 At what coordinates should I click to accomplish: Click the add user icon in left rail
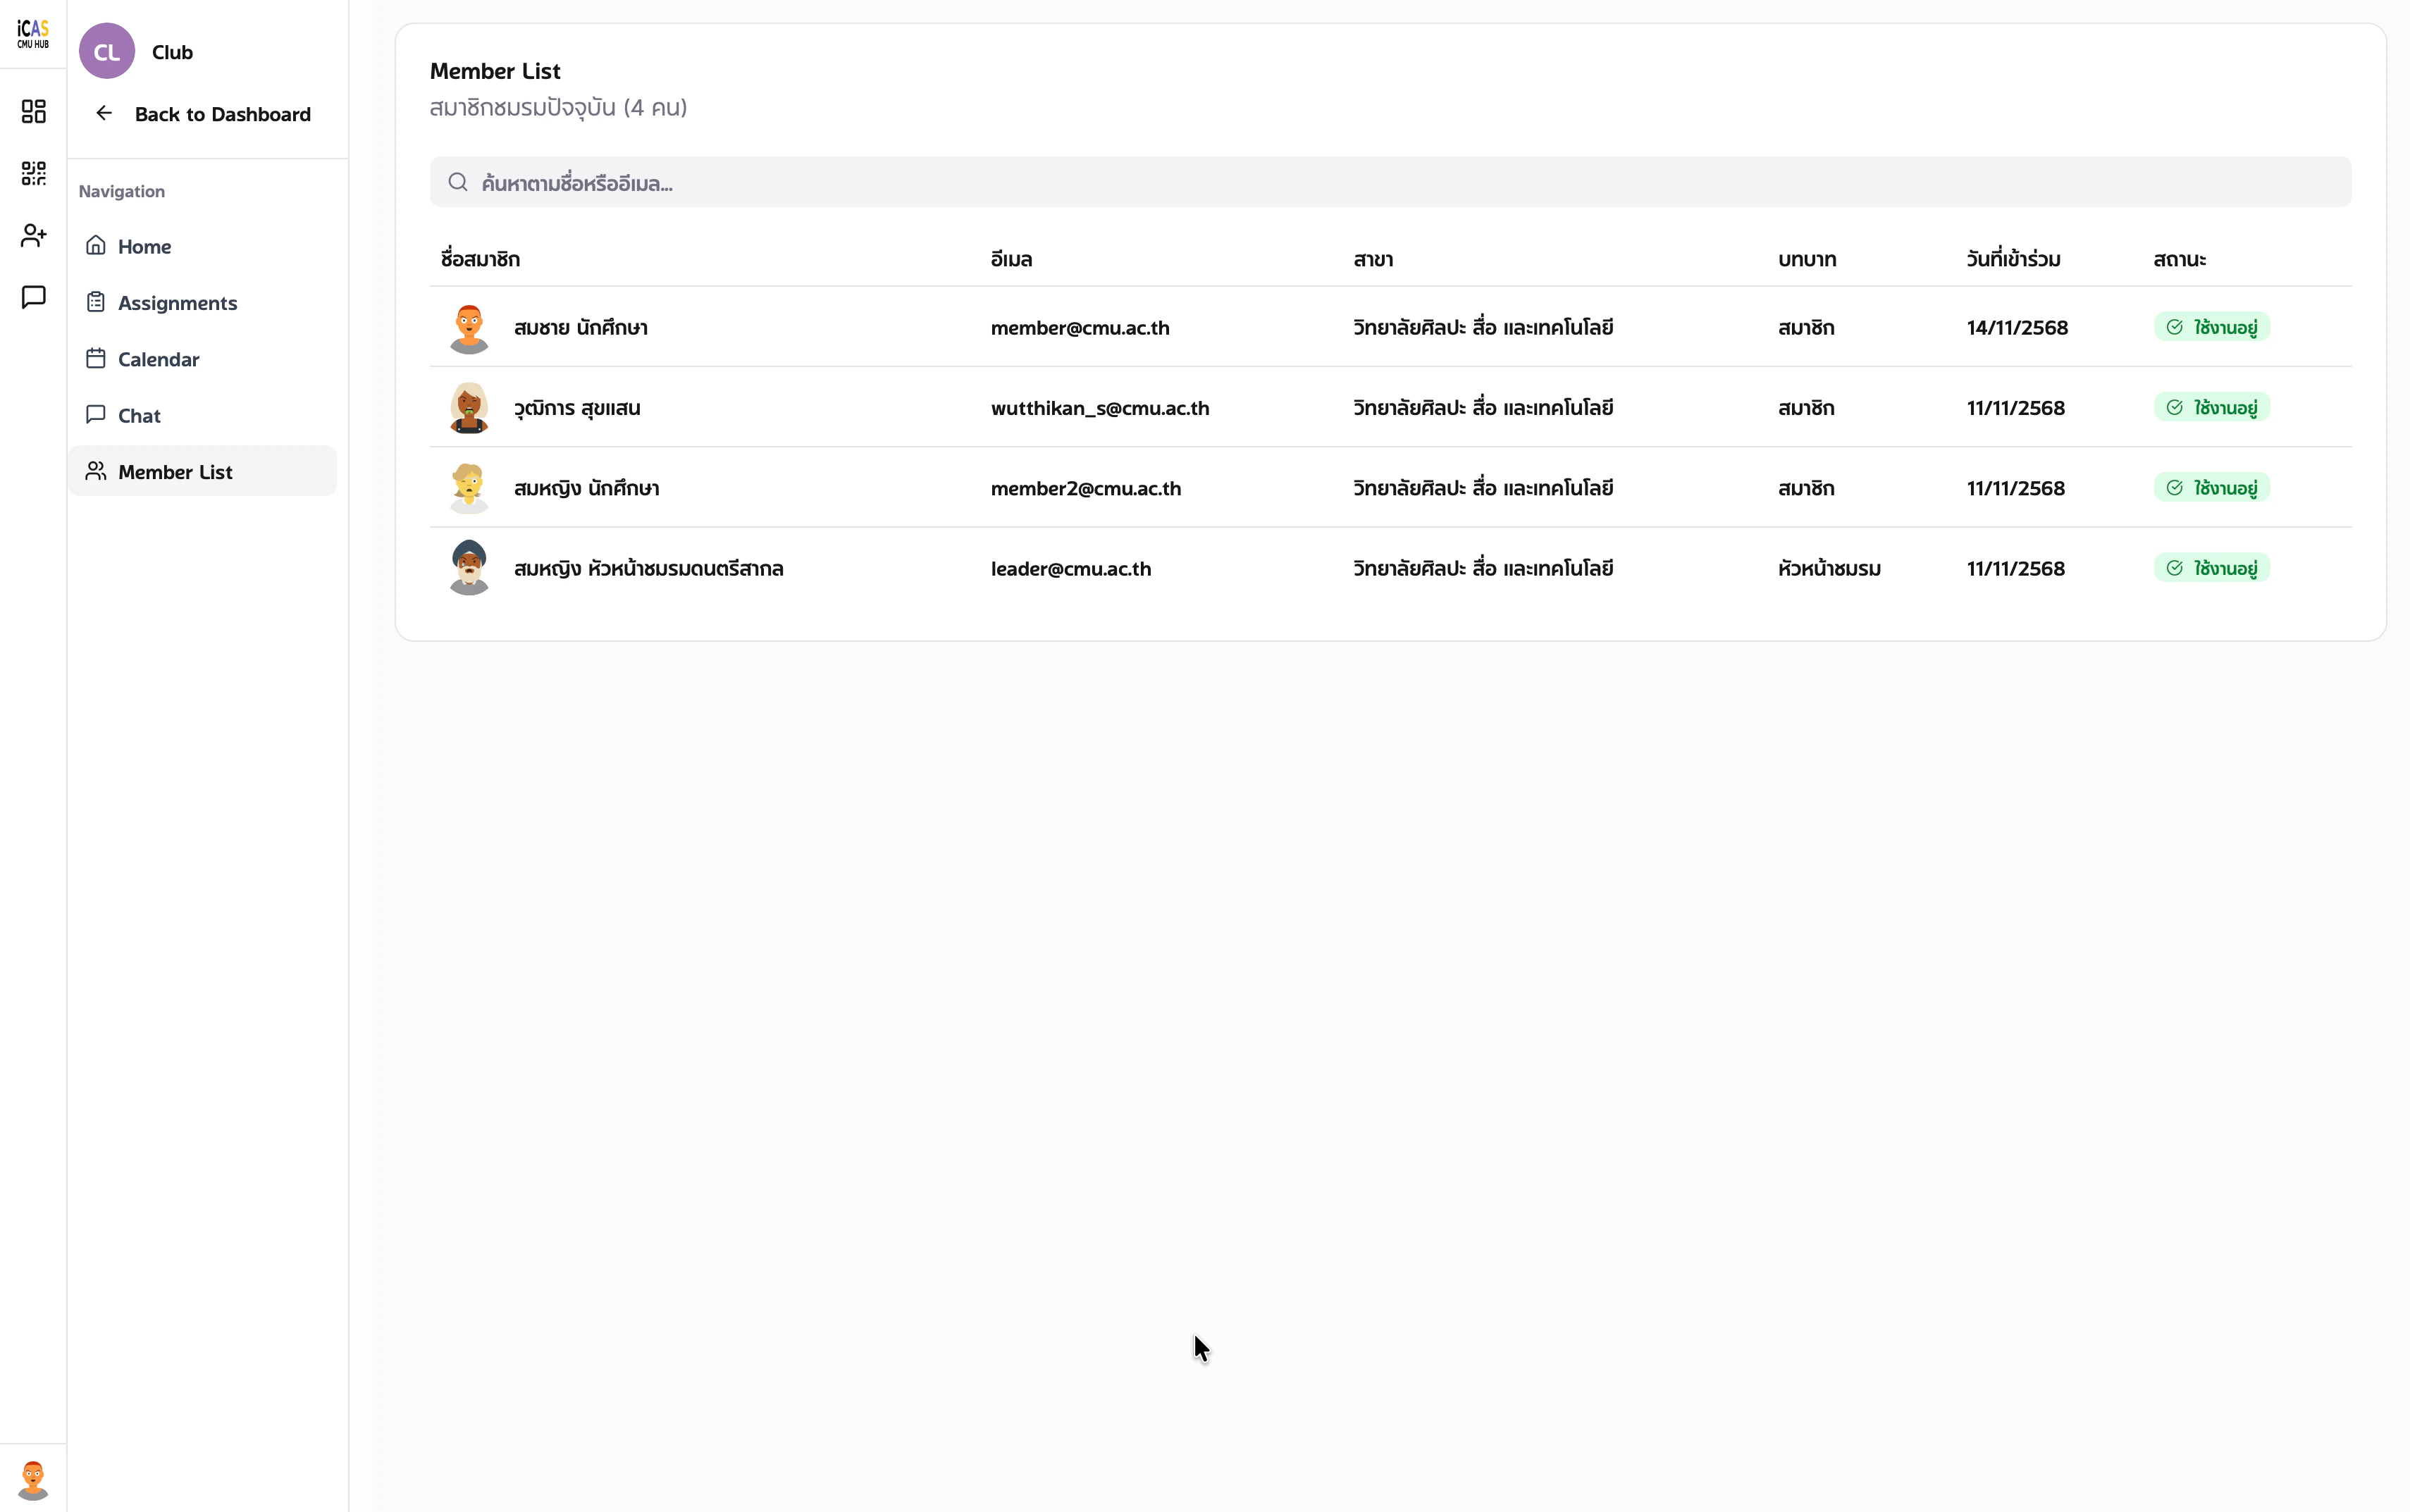33,235
